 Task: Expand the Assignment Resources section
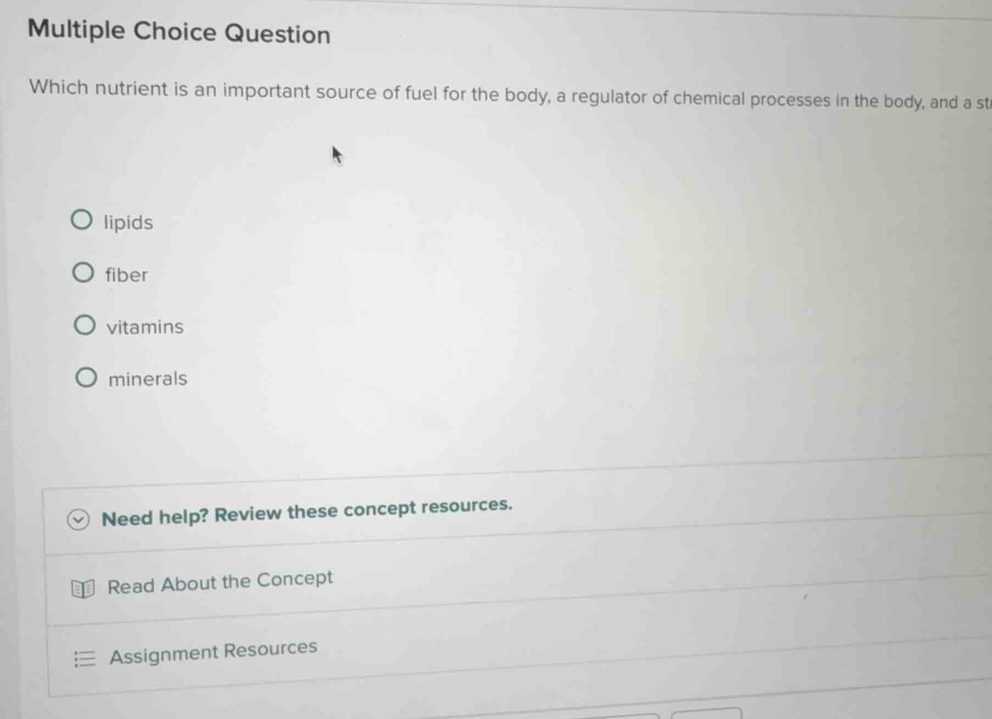(214, 651)
